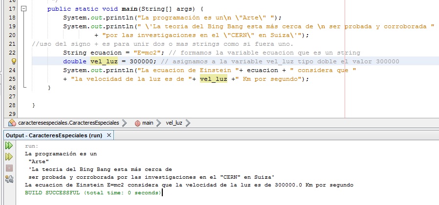Click the yellow Re-run with different parameters icon
Image resolution: width=439 pixels, height=205 pixels.
8,156
